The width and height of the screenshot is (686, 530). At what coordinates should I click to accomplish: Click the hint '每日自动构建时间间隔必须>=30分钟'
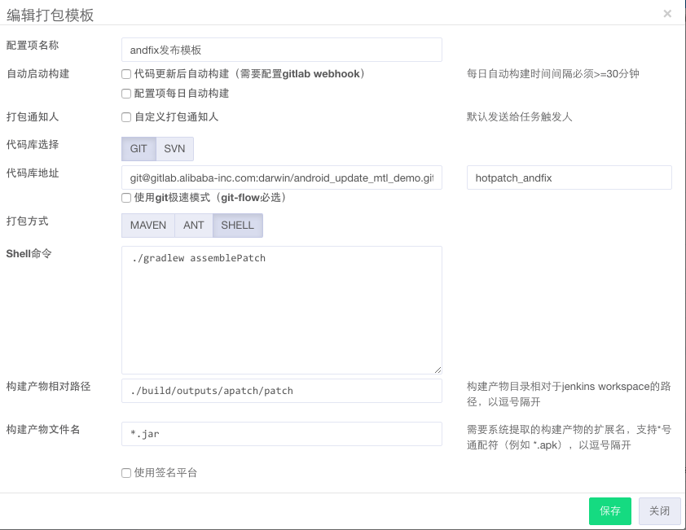553,73
